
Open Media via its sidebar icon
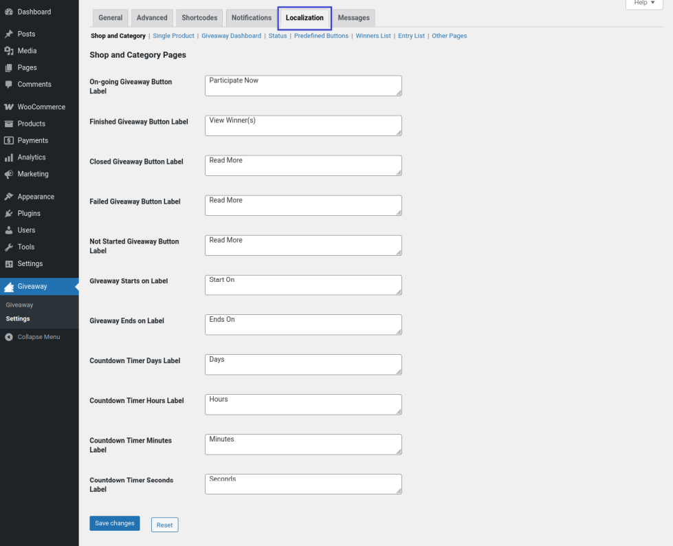[x=9, y=51]
